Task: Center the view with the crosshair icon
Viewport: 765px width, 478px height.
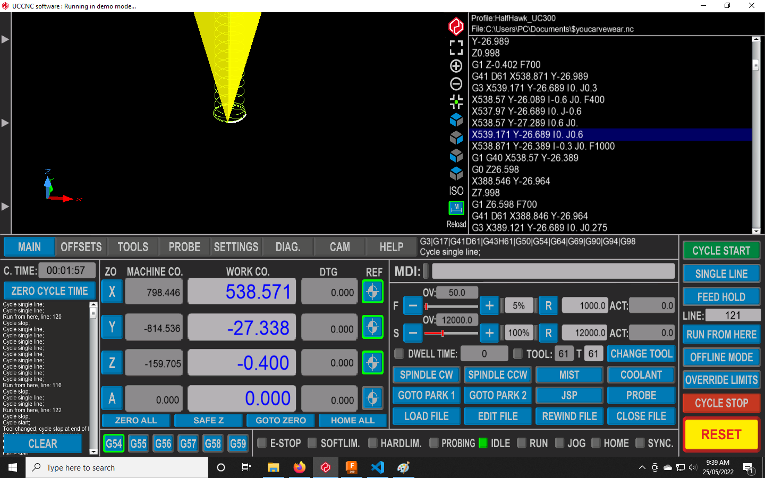Action: click(456, 101)
